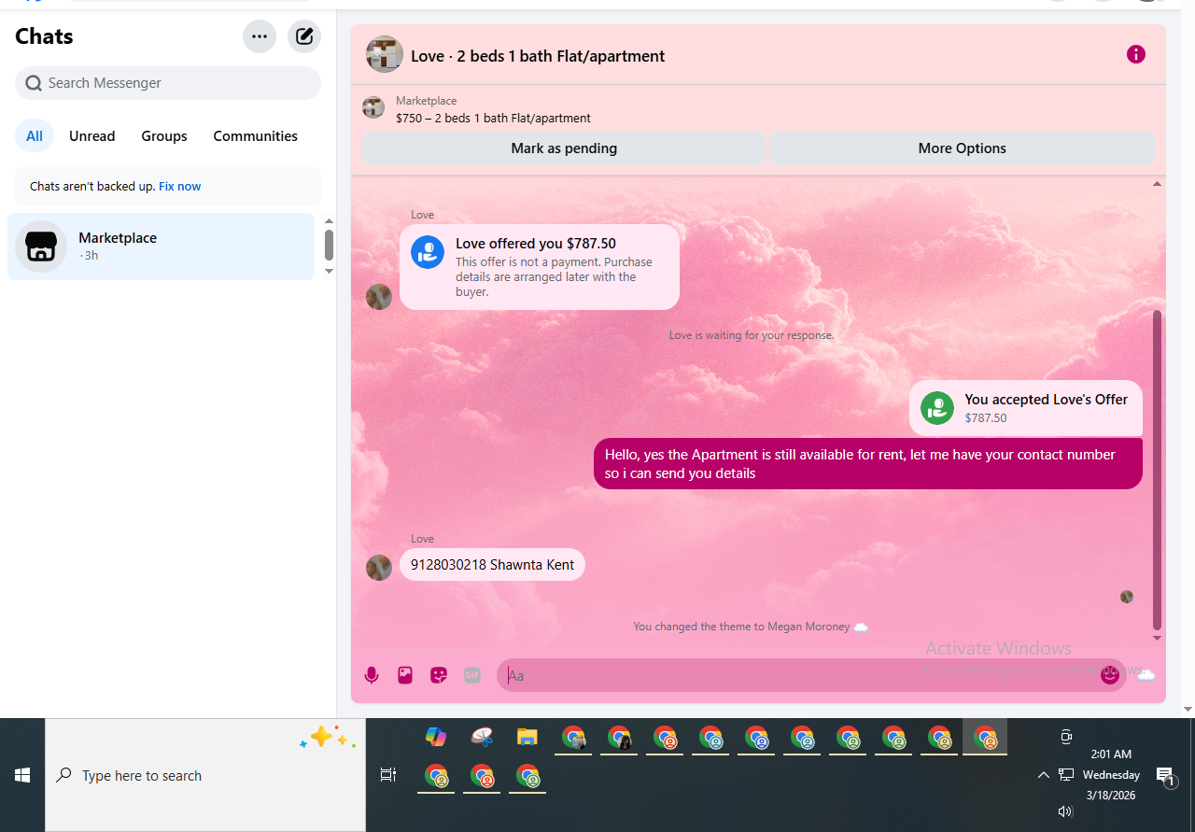Screen dimensions: 1195x832
Task: Click the "Chats" heading
Action: point(44,36)
